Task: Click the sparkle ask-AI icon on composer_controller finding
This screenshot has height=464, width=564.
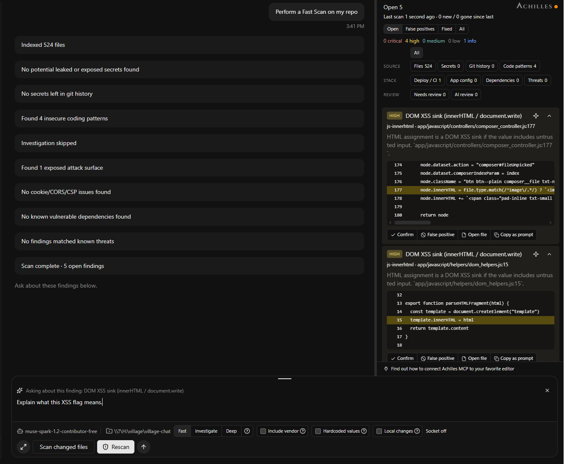Action: [x=536, y=116]
